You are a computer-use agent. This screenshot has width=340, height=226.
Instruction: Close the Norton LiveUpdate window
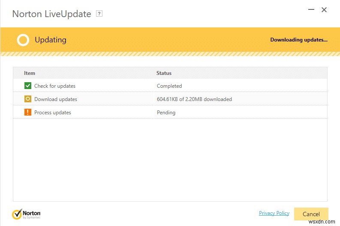[324, 9]
